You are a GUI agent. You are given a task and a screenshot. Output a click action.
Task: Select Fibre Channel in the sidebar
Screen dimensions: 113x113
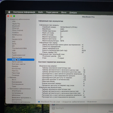pyautogui.click(x=18, y=30)
